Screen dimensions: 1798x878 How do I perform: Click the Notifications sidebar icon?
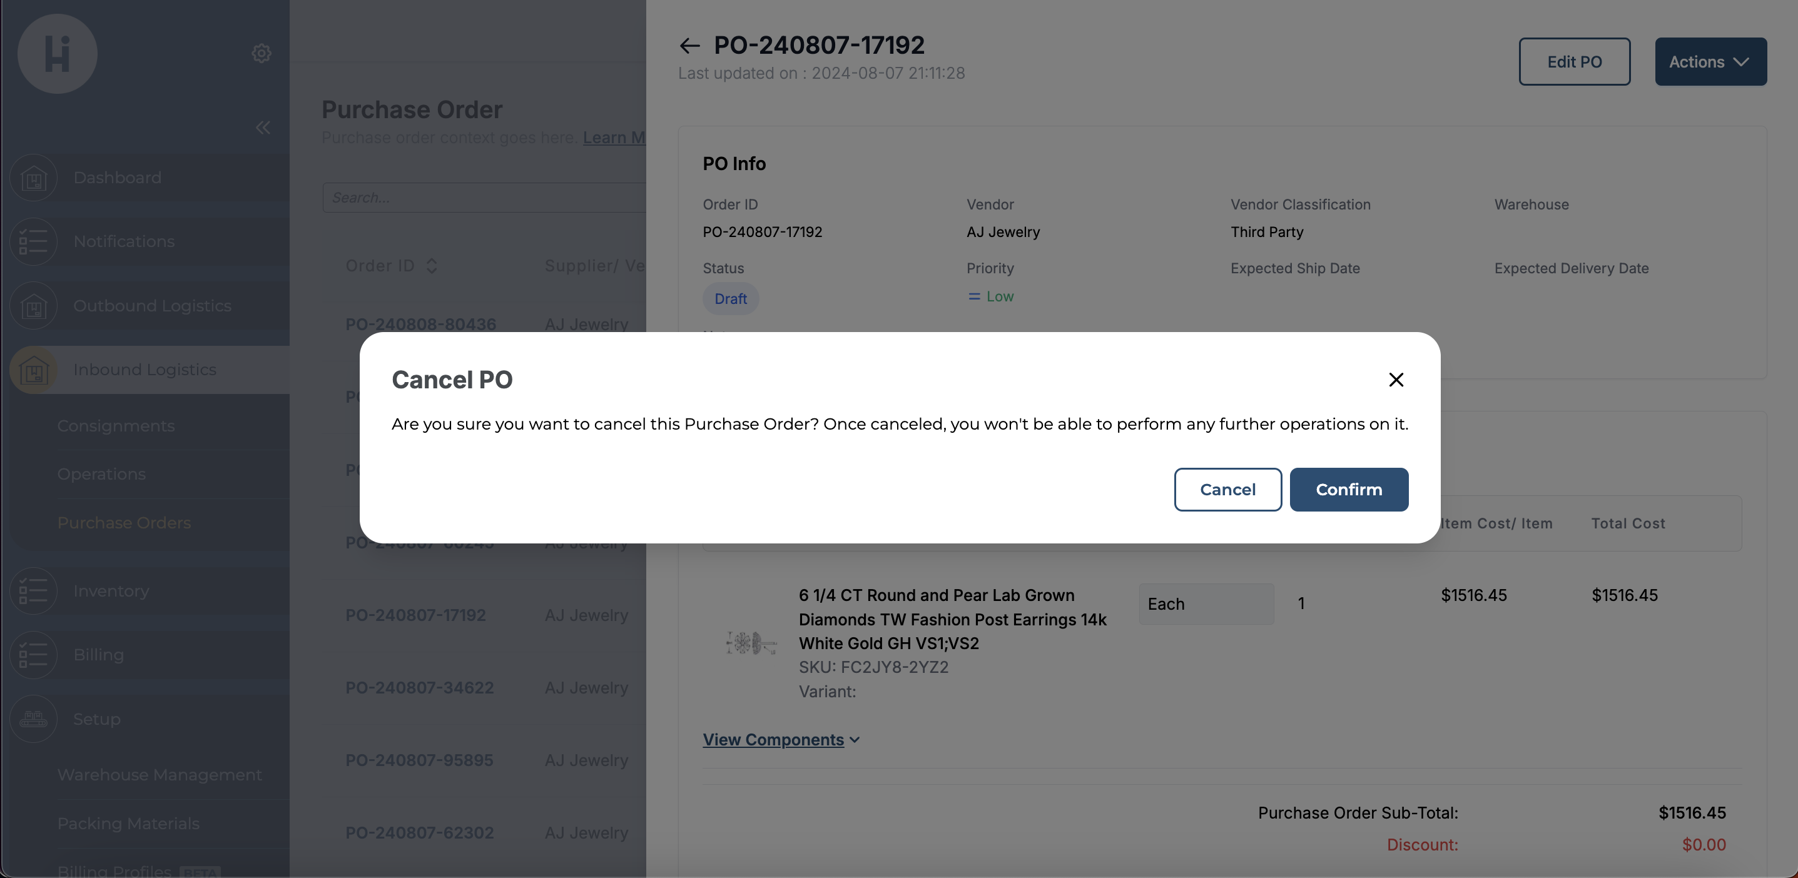point(34,241)
